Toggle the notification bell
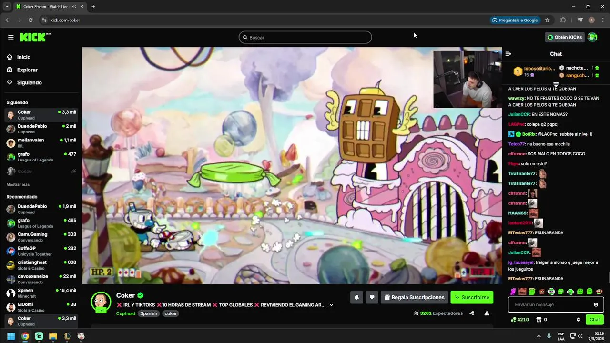The image size is (610, 343). pyautogui.click(x=356, y=297)
